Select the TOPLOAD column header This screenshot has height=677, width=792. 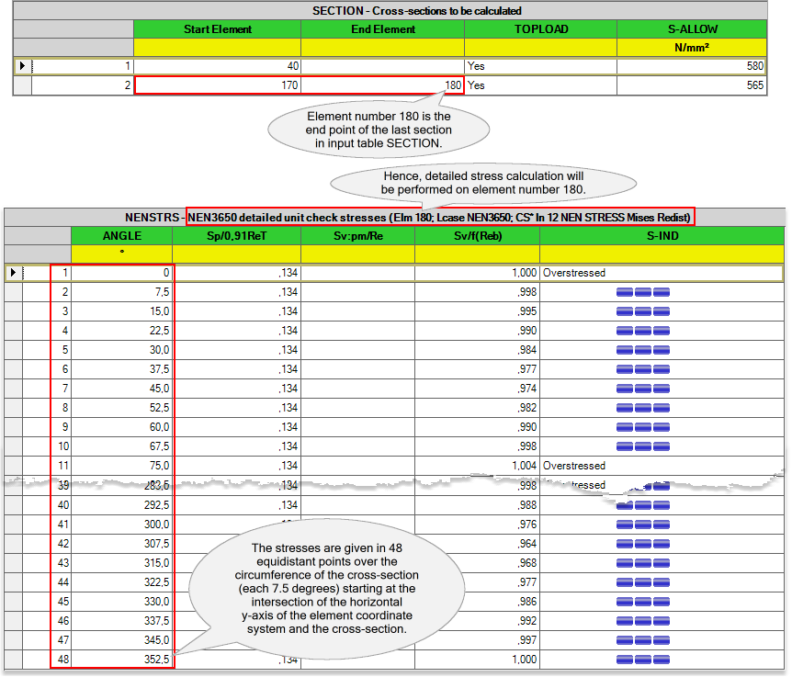point(539,29)
